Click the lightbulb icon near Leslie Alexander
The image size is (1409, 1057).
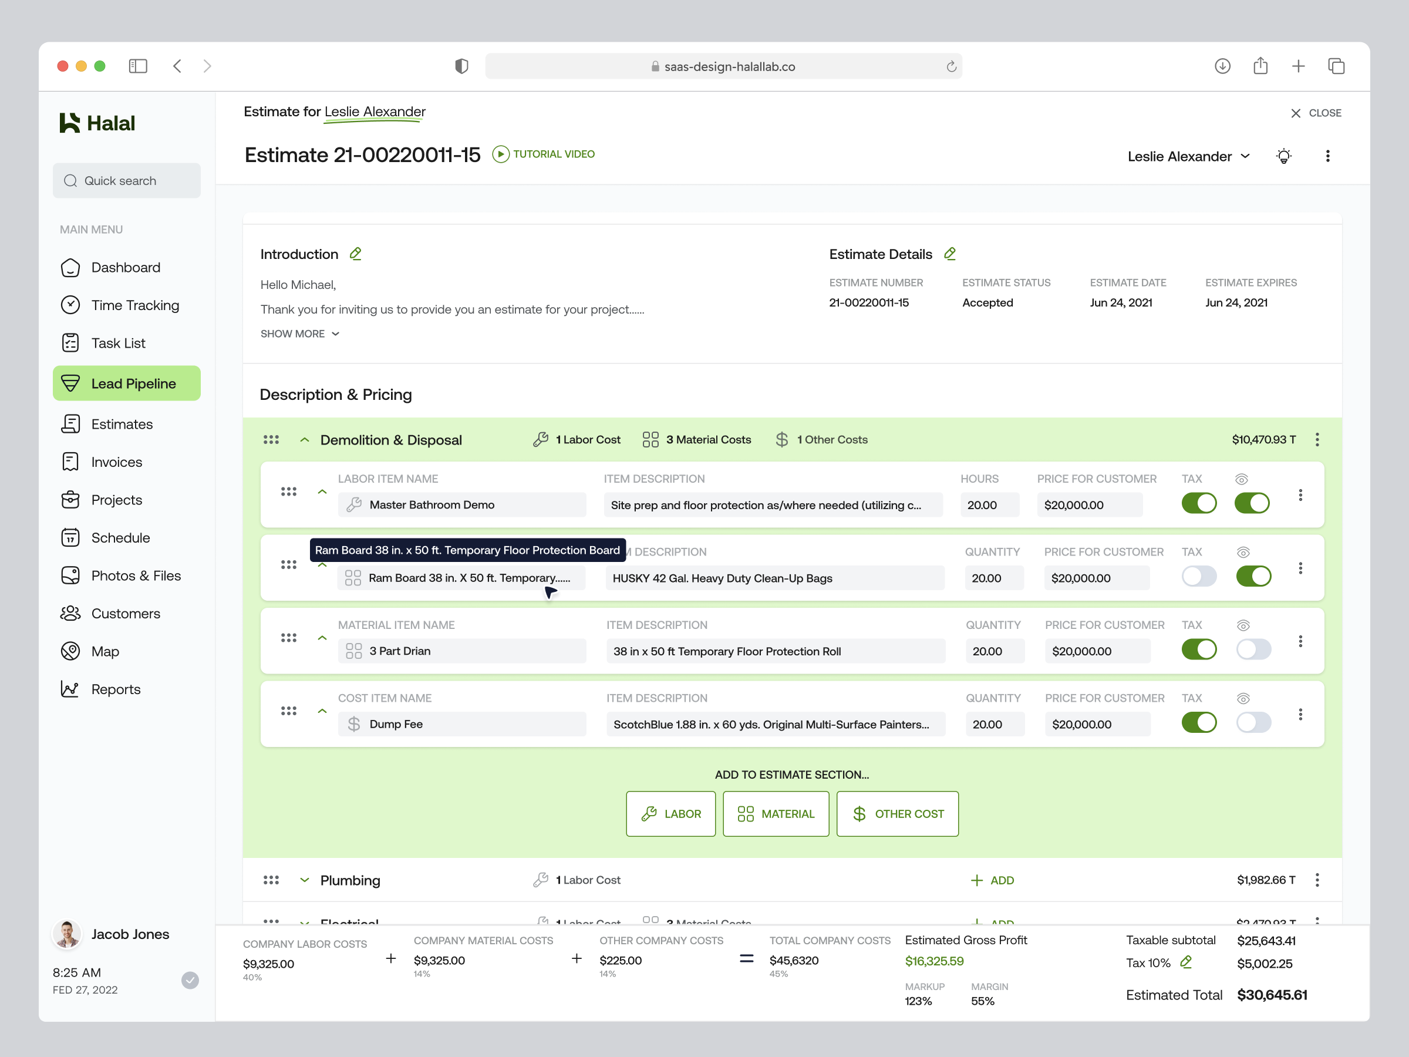click(x=1284, y=156)
